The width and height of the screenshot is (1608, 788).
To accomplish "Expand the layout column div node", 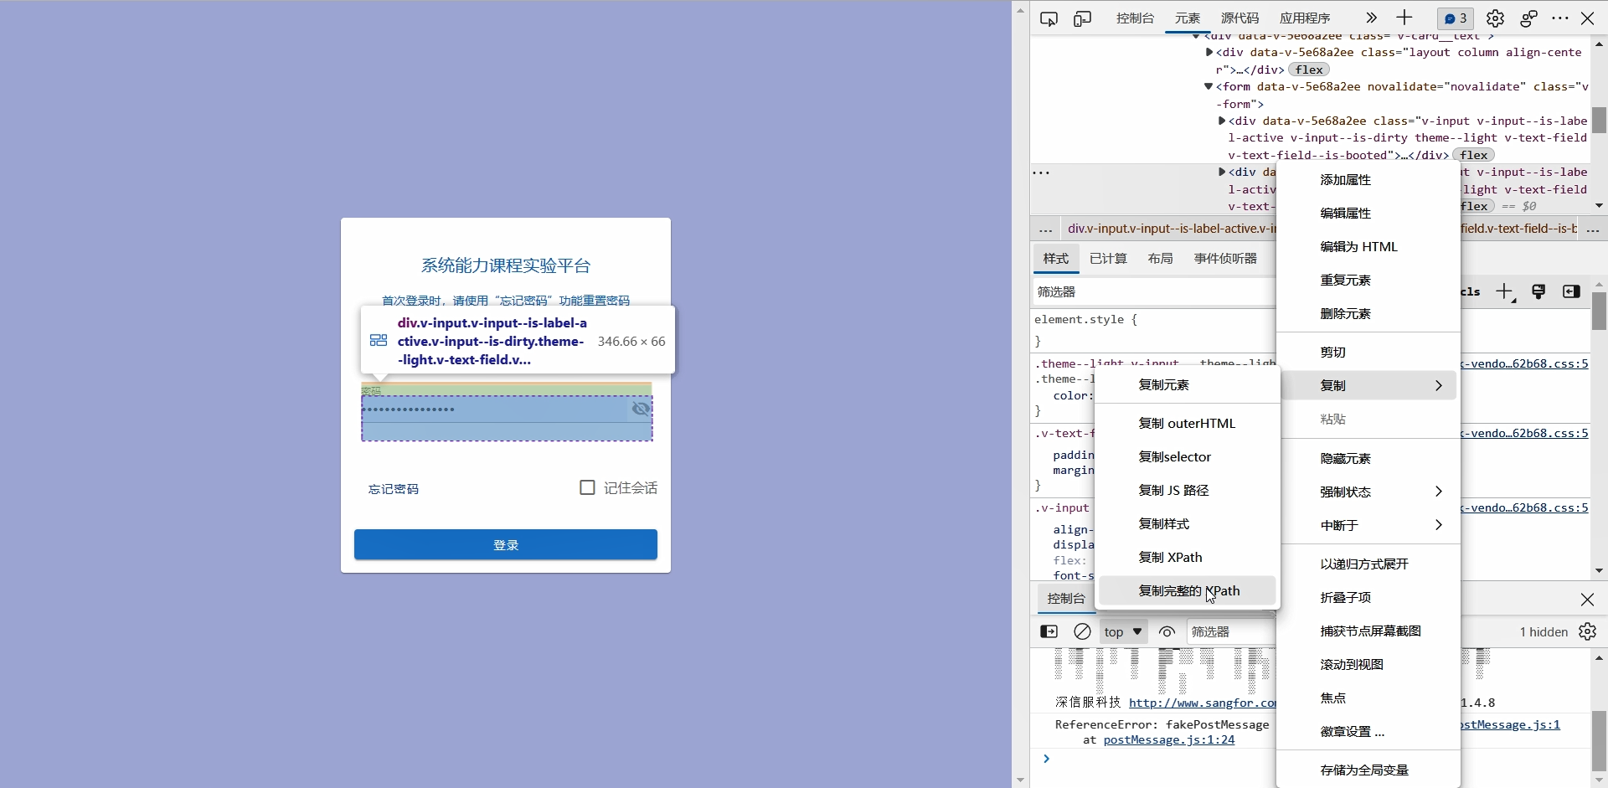I will (1209, 52).
